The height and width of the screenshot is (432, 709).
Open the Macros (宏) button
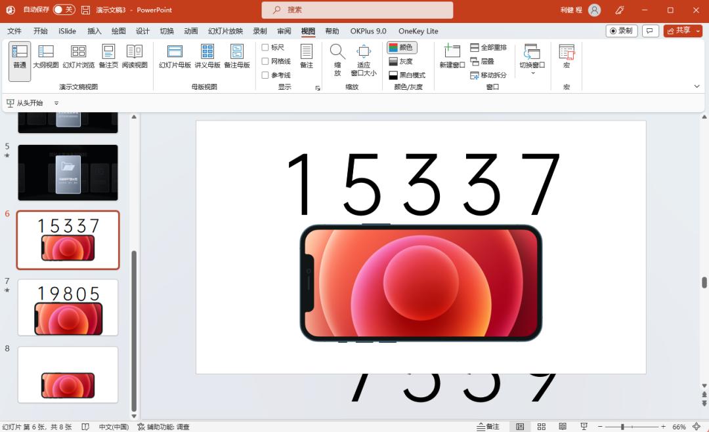pyautogui.click(x=567, y=56)
